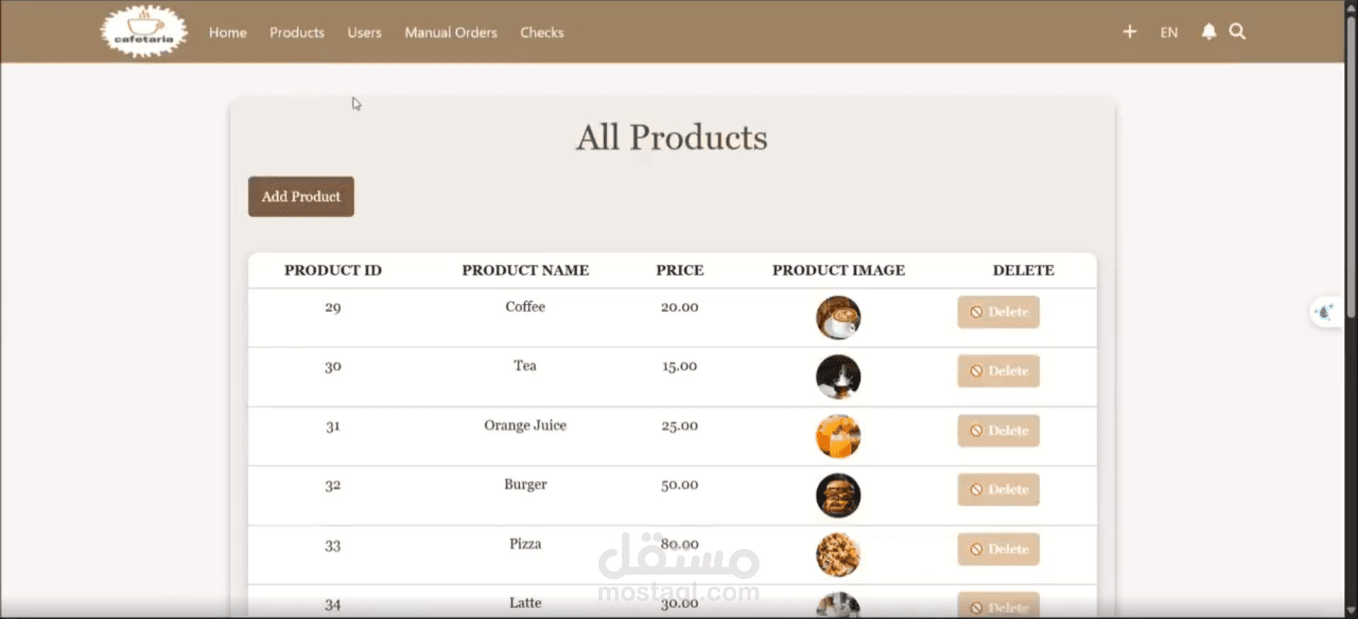Click the PRICE column header
Screen dimensions: 1358x619
coord(680,270)
